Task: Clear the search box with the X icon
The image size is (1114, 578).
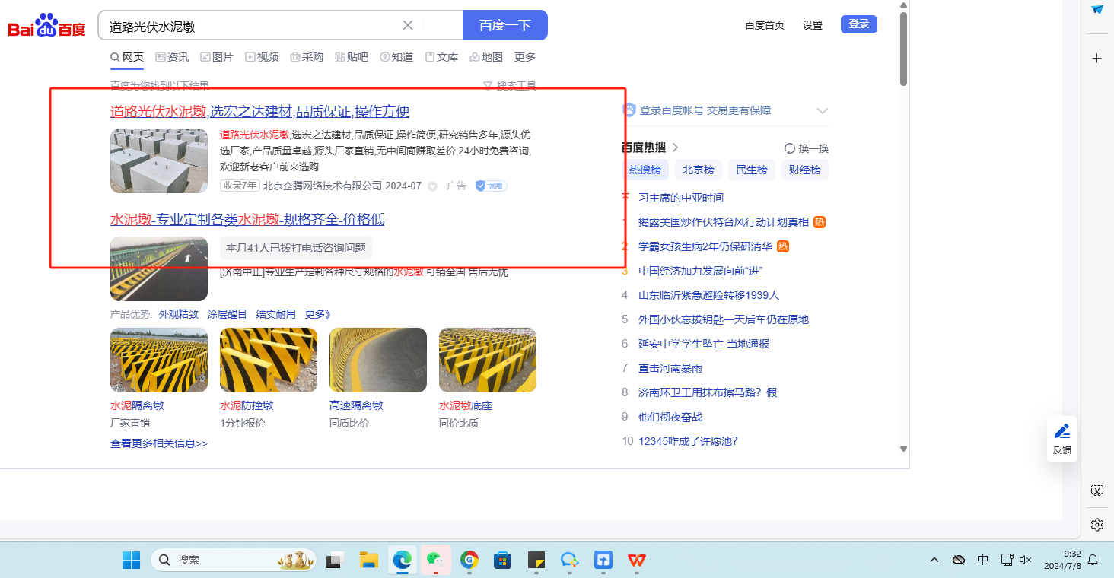Action: (x=408, y=25)
